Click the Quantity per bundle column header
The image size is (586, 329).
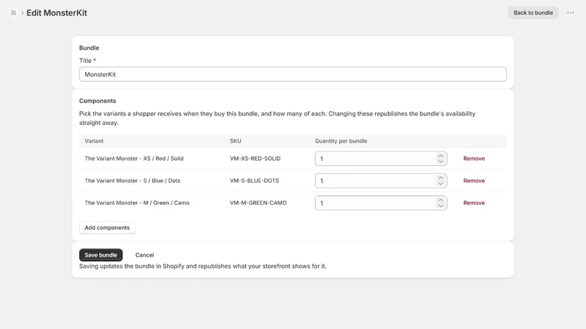click(341, 141)
